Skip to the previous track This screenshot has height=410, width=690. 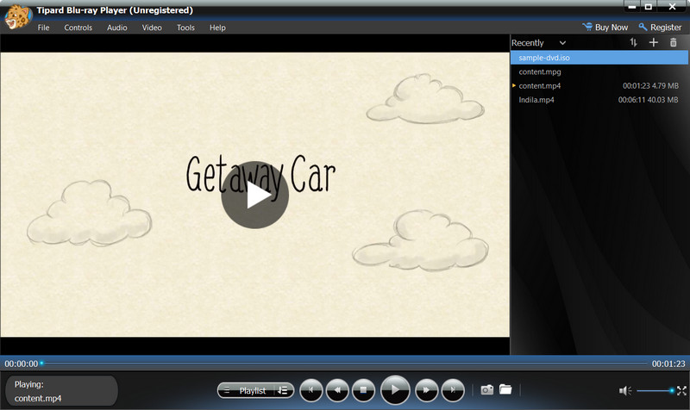(x=311, y=390)
